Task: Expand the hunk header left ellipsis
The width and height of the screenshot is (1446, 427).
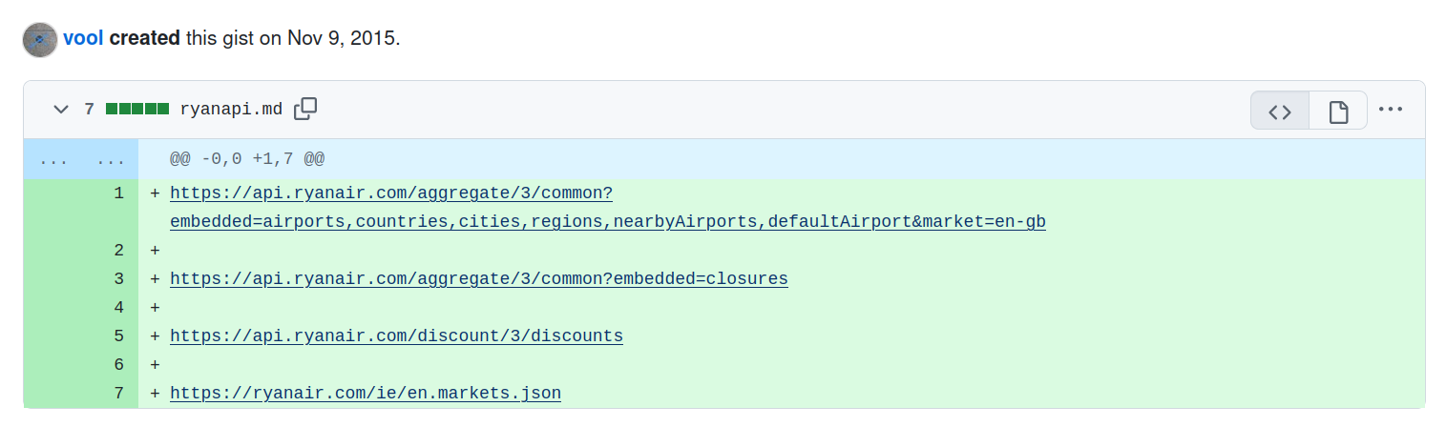Action: [52, 159]
